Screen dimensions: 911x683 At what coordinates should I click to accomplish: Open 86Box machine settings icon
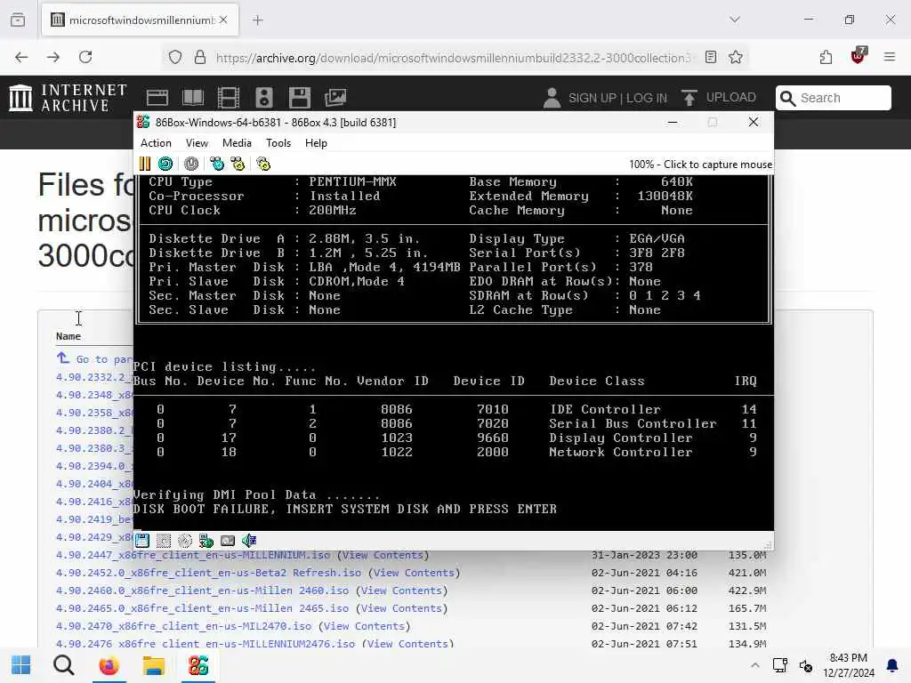click(263, 165)
